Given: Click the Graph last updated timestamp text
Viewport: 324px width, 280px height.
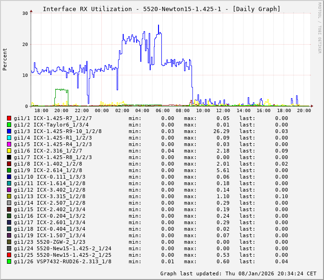Looking at the screenshot, I should (238, 273).
